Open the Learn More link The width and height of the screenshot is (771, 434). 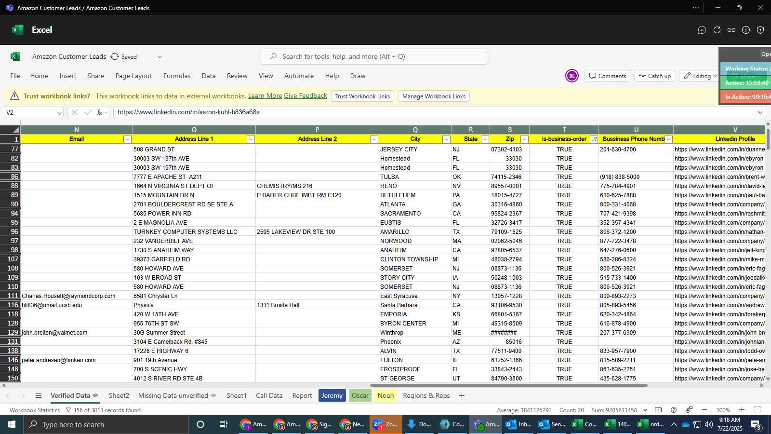[265, 96]
